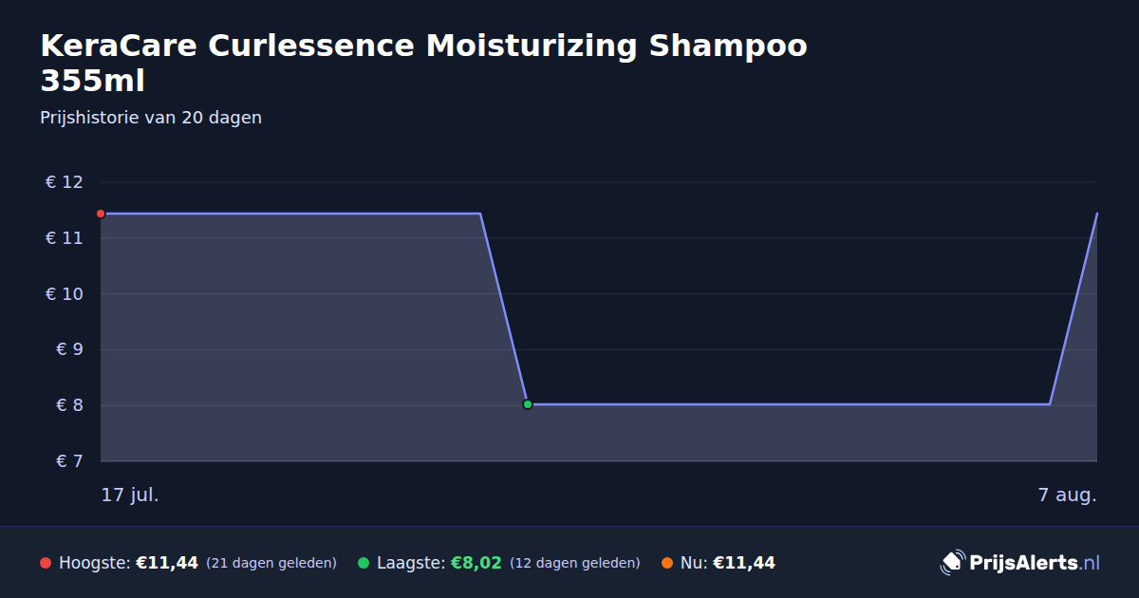Click the Hoogste €11,44 price value
1139x598 pixels.
pos(167,563)
